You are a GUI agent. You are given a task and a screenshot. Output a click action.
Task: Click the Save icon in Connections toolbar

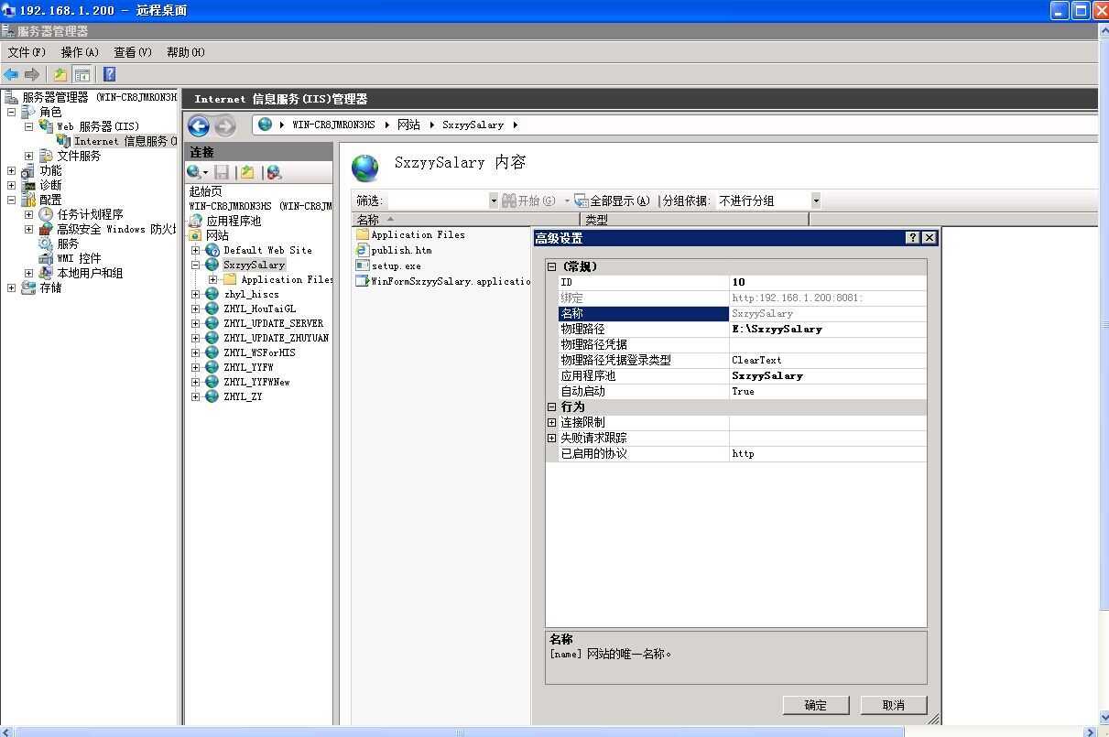(222, 172)
